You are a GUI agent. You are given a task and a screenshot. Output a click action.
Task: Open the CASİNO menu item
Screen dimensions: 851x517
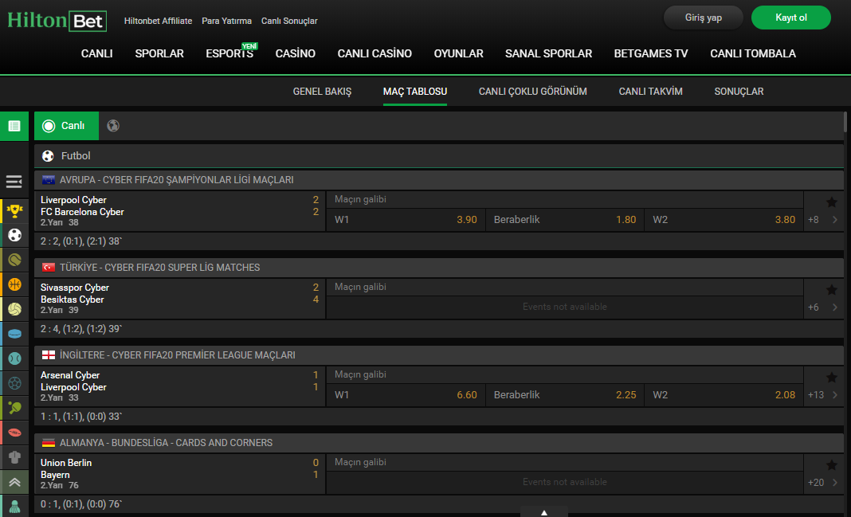click(296, 53)
